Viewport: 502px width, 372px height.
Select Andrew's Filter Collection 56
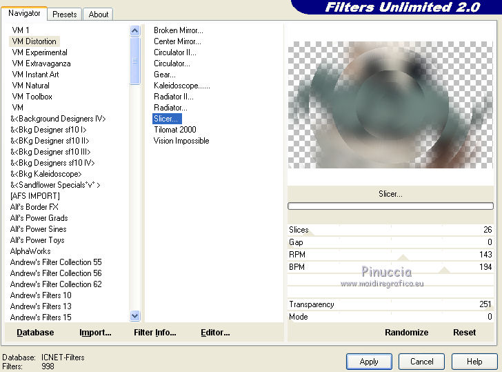[x=56, y=273]
